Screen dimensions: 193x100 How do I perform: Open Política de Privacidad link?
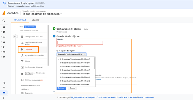pyautogui.click(x=127, y=98)
